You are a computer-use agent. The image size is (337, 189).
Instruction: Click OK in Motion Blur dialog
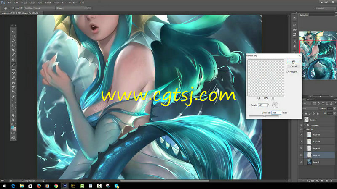point(293,61)
